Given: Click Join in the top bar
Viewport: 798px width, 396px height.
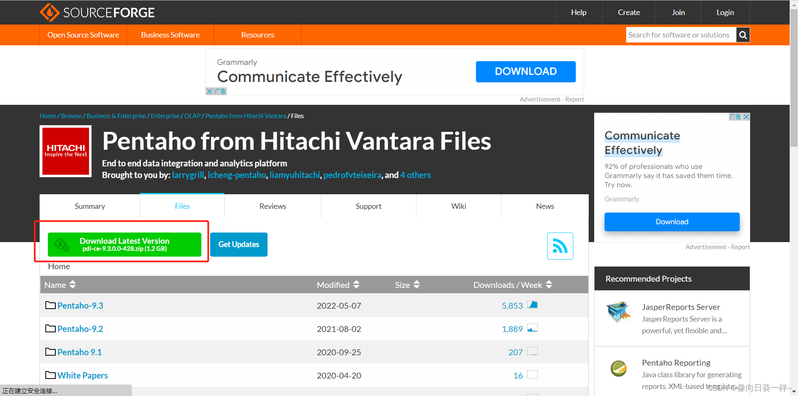Looking at the screenshot, I should (678, 12).
